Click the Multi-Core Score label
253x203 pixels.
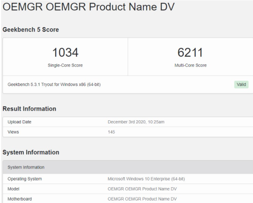pos(190,65)
